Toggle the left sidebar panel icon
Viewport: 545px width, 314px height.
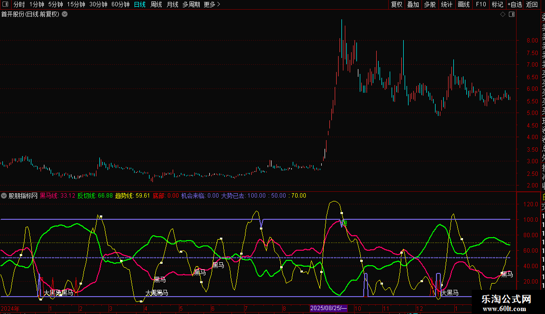5,5
